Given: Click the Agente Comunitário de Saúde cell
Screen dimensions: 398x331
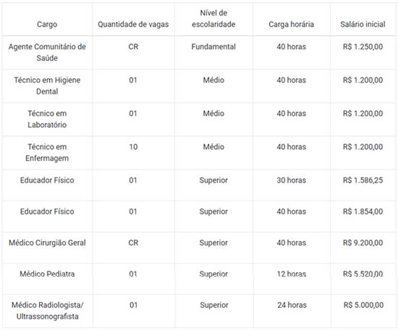Looking at the screenshot, I should (47, 52).
